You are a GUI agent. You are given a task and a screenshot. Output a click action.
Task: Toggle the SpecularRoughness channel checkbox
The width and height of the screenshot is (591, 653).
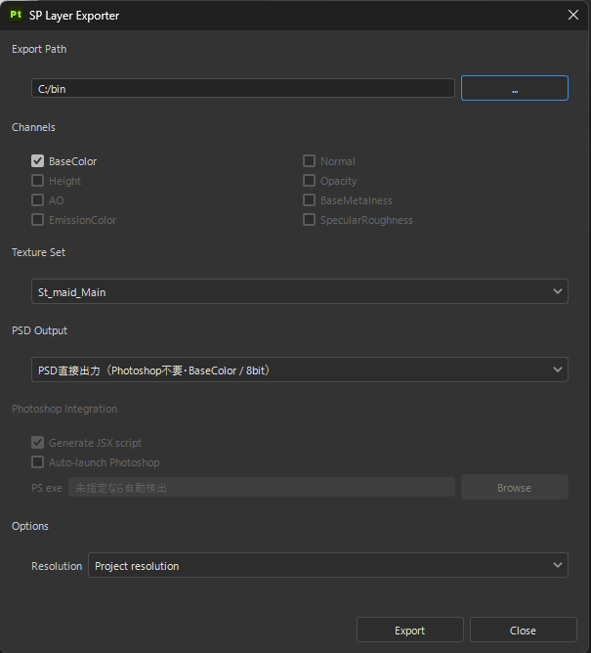point(309,220)
